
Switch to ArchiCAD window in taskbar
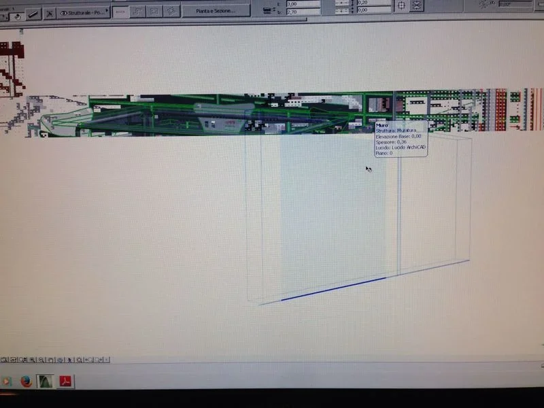[46, 381]
